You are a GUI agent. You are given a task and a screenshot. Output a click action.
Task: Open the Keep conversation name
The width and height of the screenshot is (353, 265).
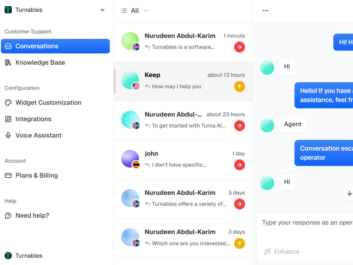(152, 75)
